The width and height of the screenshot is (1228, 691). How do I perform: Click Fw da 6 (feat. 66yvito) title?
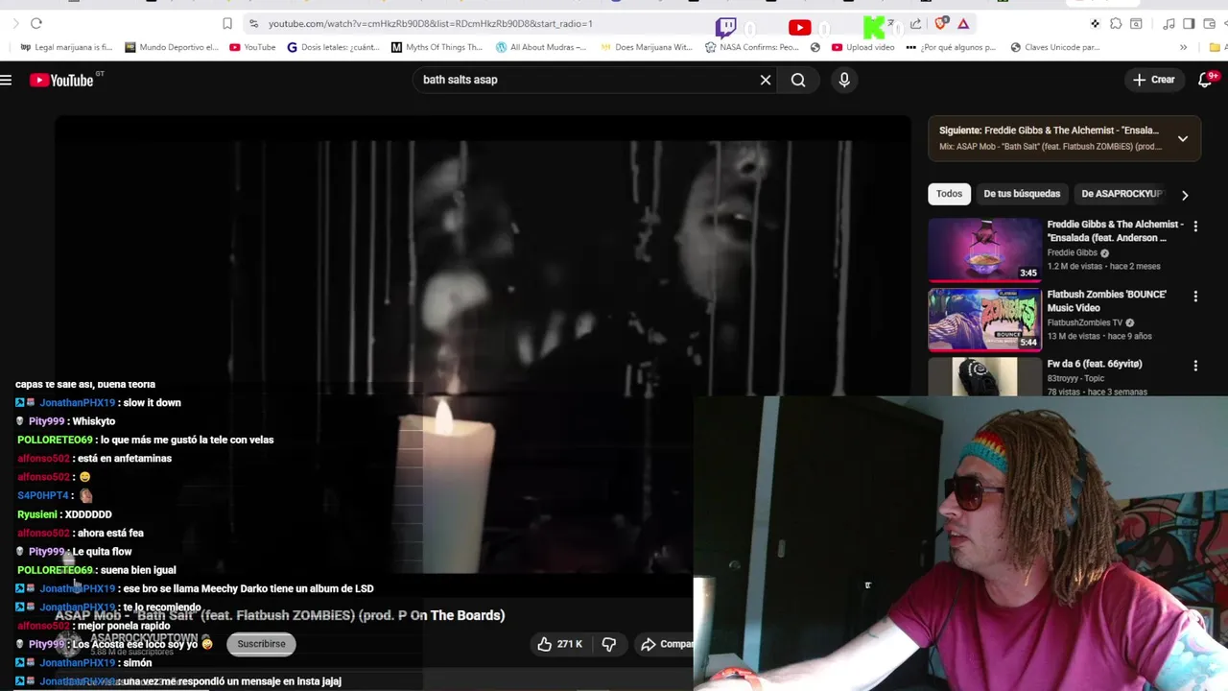pos(1095,364)
